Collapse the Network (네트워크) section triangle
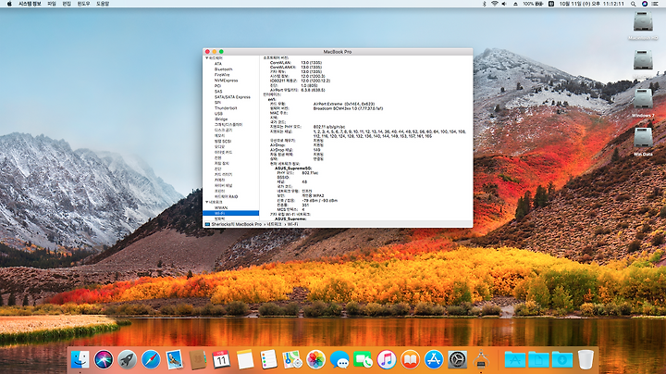Viewport: 666px width, 374px height. [207, 202]
